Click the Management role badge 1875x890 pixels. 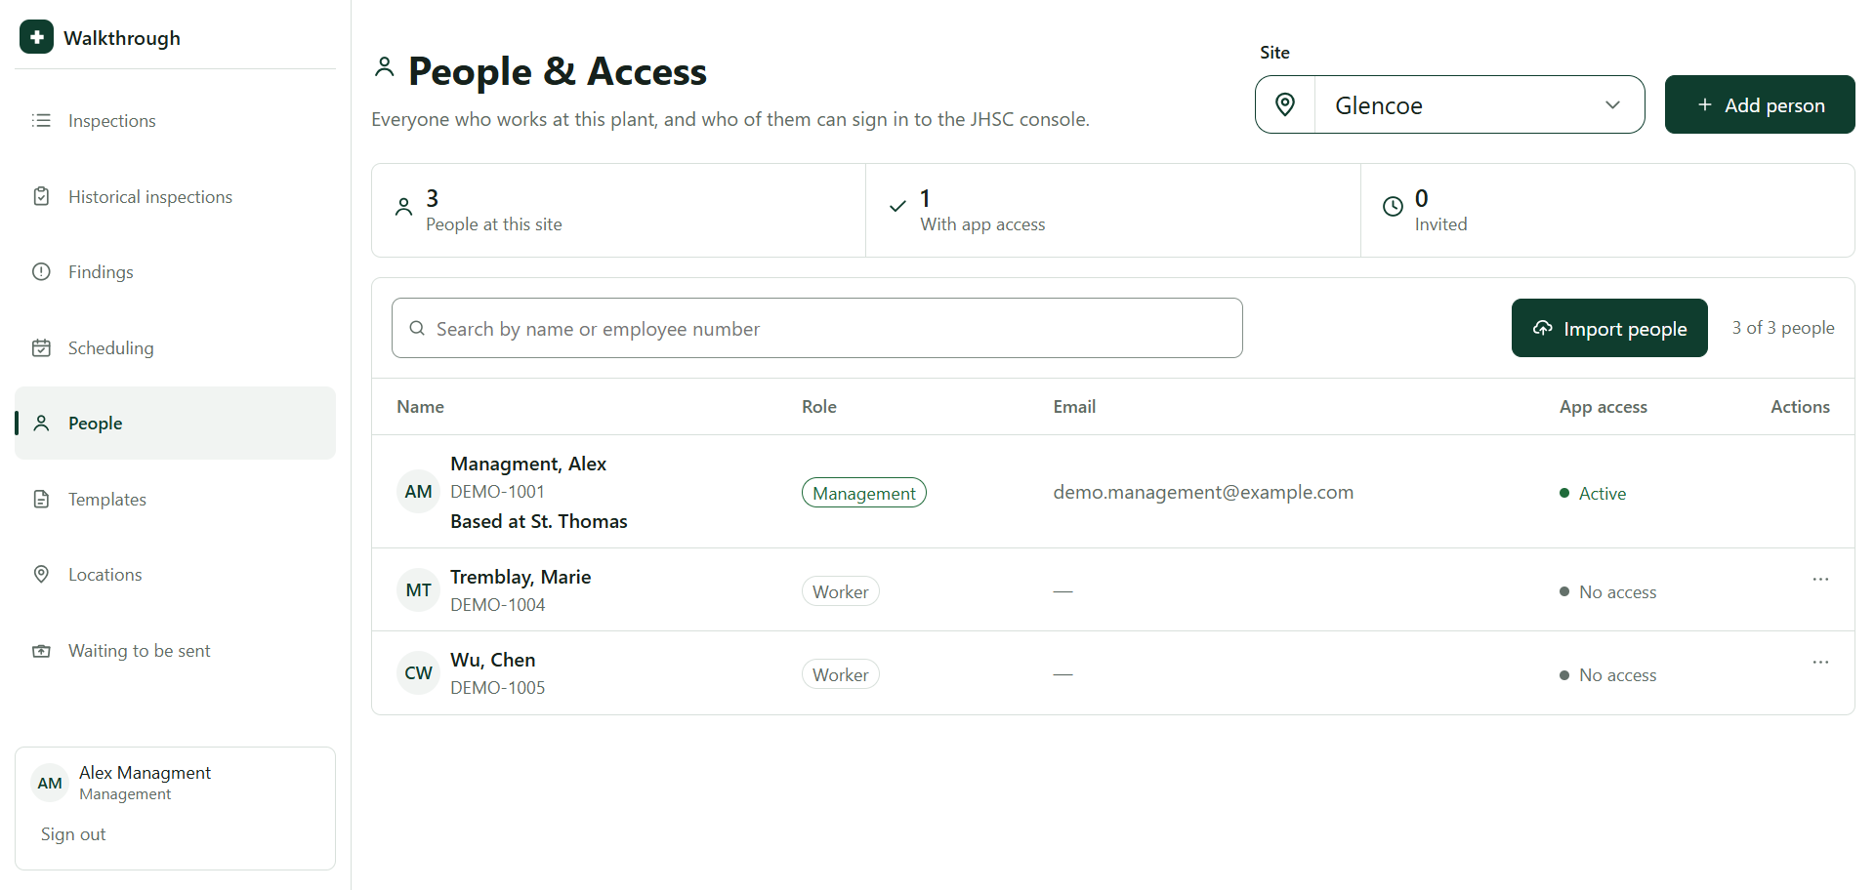tap(864, 493)
